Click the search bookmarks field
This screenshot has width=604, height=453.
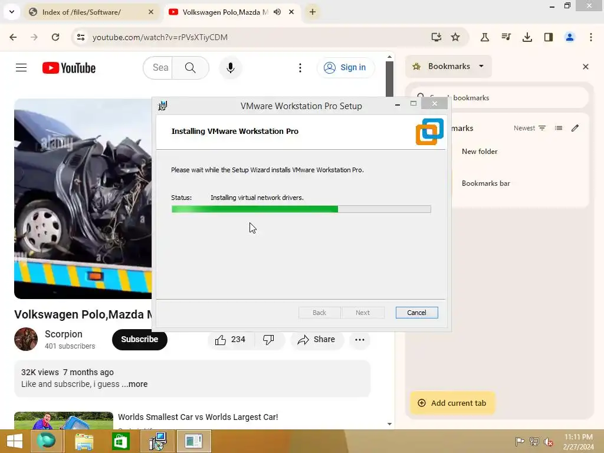(x=500, y=97)
